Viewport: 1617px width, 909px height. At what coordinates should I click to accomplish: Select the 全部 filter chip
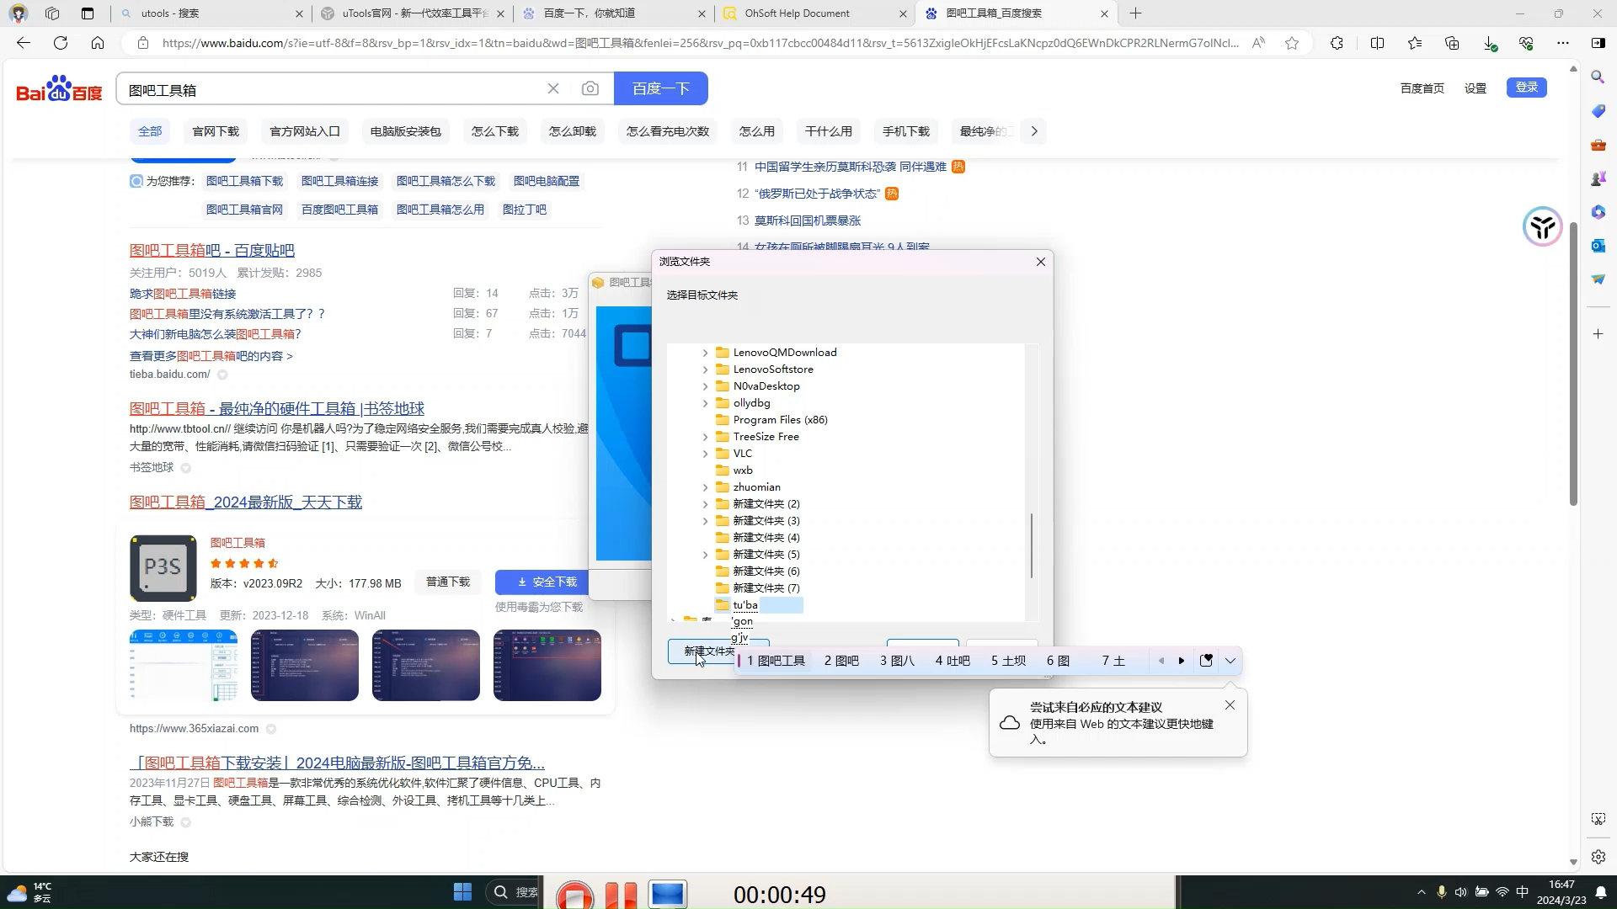150,131
